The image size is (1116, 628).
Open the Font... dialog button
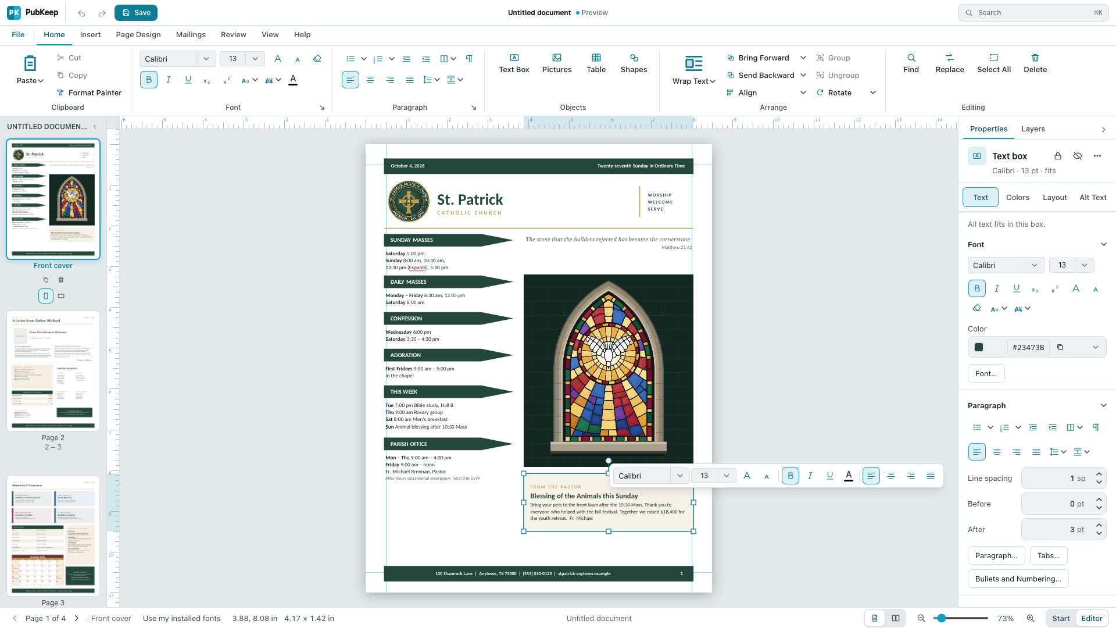coord(986,373)
